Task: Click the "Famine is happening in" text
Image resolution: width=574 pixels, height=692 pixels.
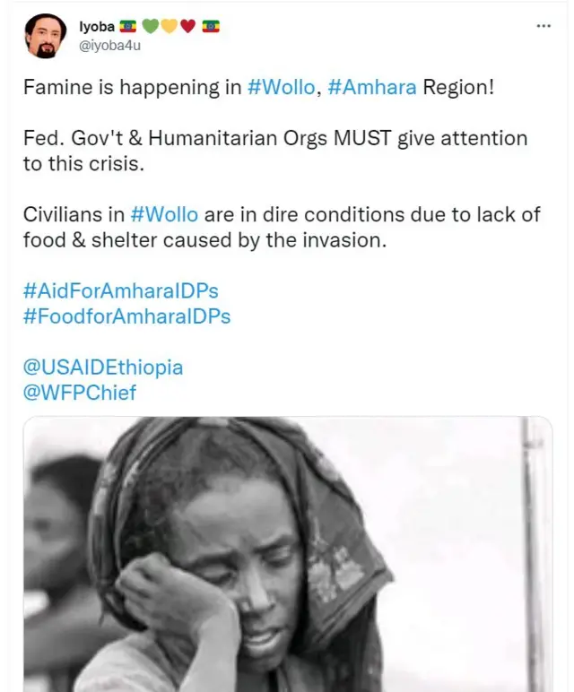Action: [x=132, y=88]
